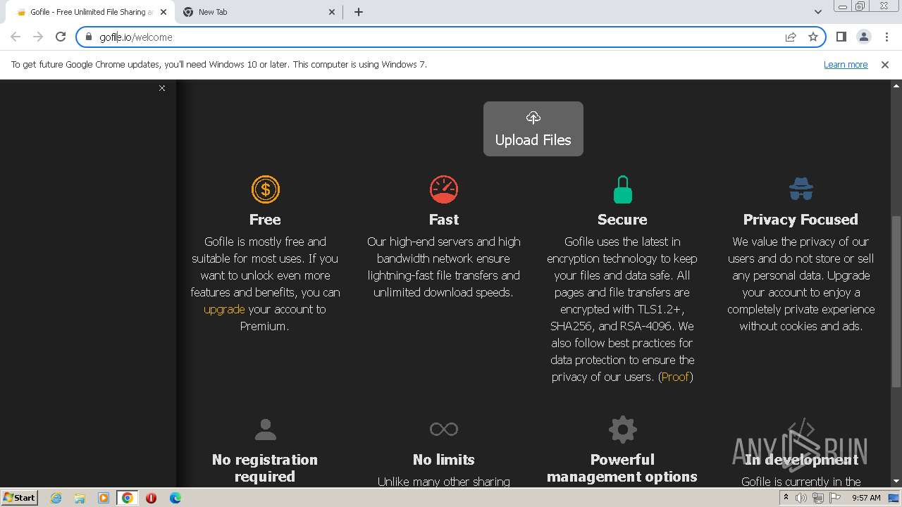The width and height of the screenshot is (902, 507).
Task: Click the Powerful management options heading
Action: click(622, 468)
